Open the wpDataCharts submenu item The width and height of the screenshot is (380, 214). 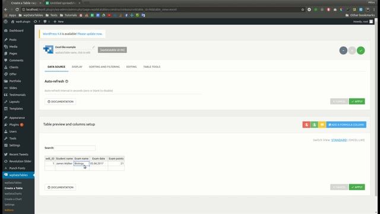[13, 194]
